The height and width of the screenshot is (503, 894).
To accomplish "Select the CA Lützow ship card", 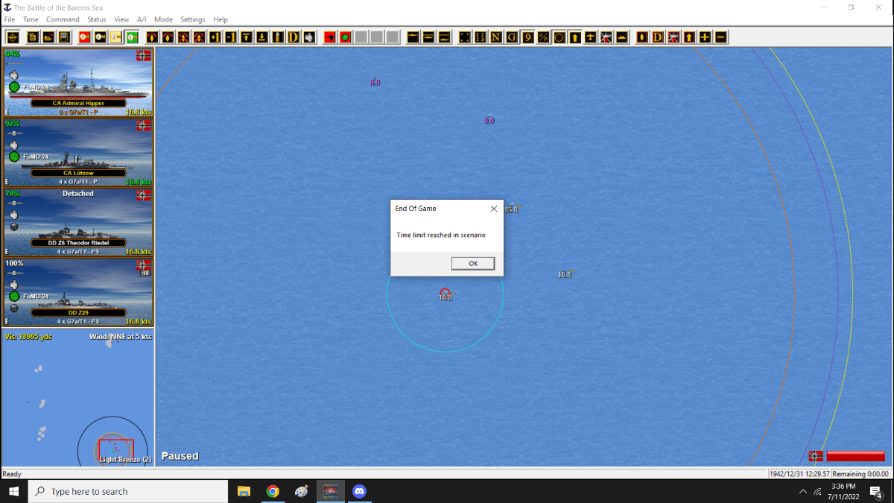I will [x=78, y=152].
